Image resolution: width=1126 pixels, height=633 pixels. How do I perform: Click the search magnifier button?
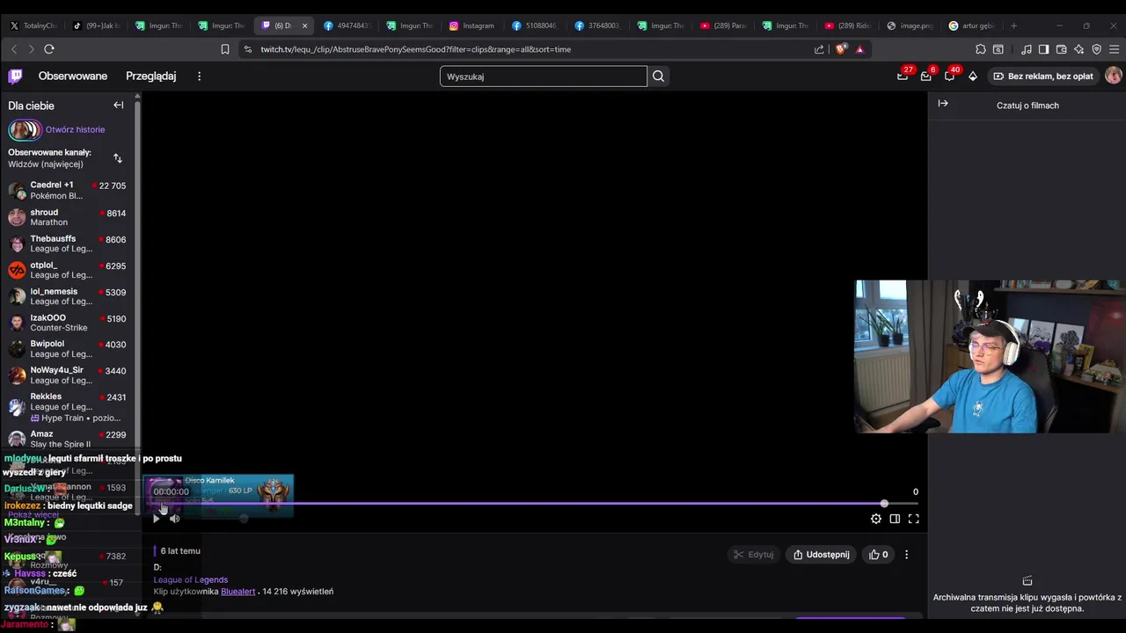[x=658, y=76]
